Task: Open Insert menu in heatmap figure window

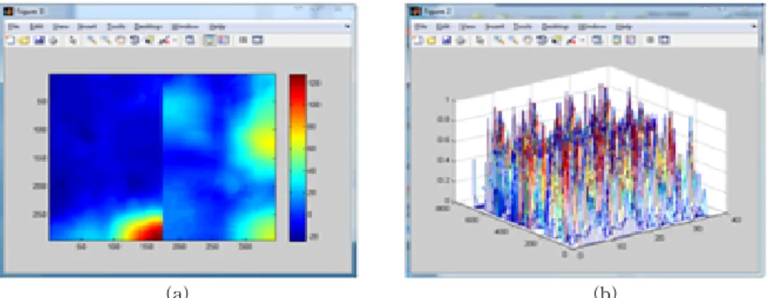Action: (x=86, y=26)
